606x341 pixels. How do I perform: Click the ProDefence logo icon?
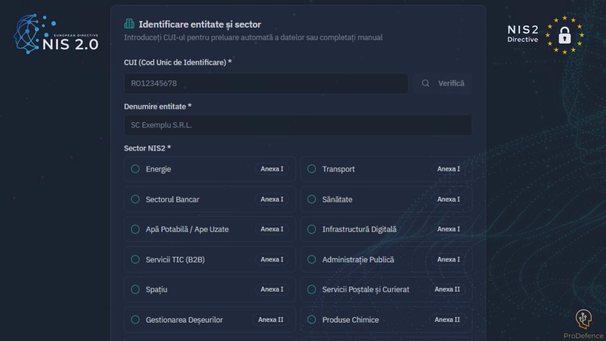point(584,319)
